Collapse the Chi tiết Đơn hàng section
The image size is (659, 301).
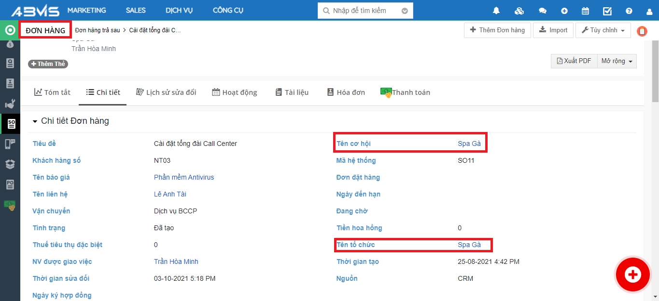pyautogui.click(x=35, y=121)
